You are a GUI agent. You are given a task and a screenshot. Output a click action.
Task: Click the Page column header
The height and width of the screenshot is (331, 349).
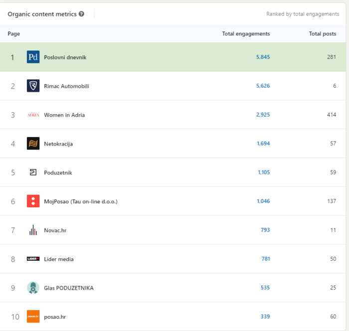(x=14, y=34)
